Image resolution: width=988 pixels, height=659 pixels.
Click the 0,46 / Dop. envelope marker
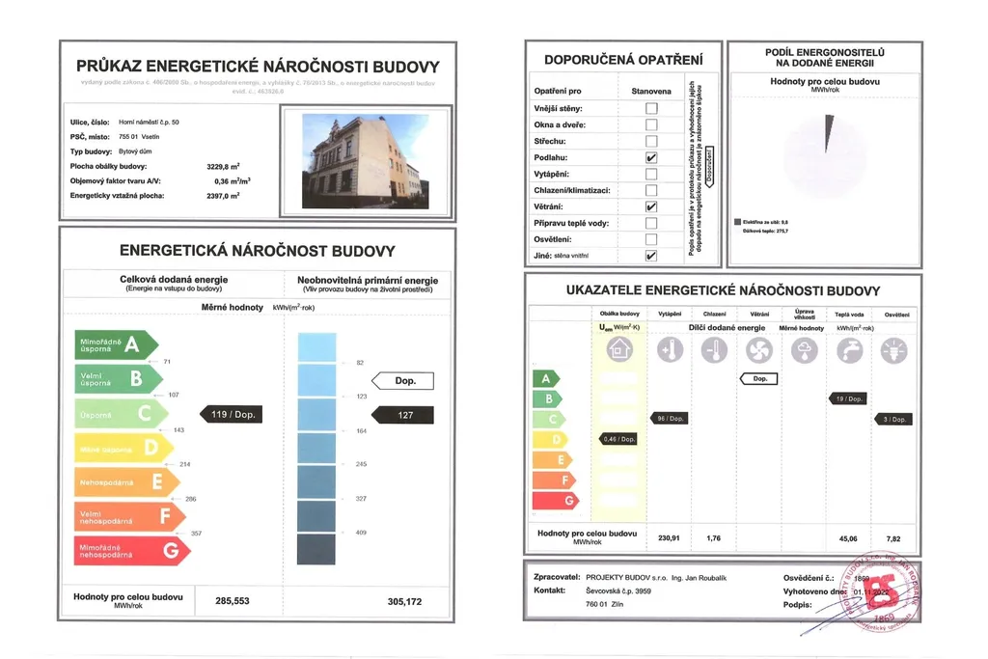617,439
